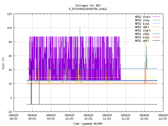168x126 pixels.
Task: Click the y-axis tick value 100
Action: [x=9, y=28]
